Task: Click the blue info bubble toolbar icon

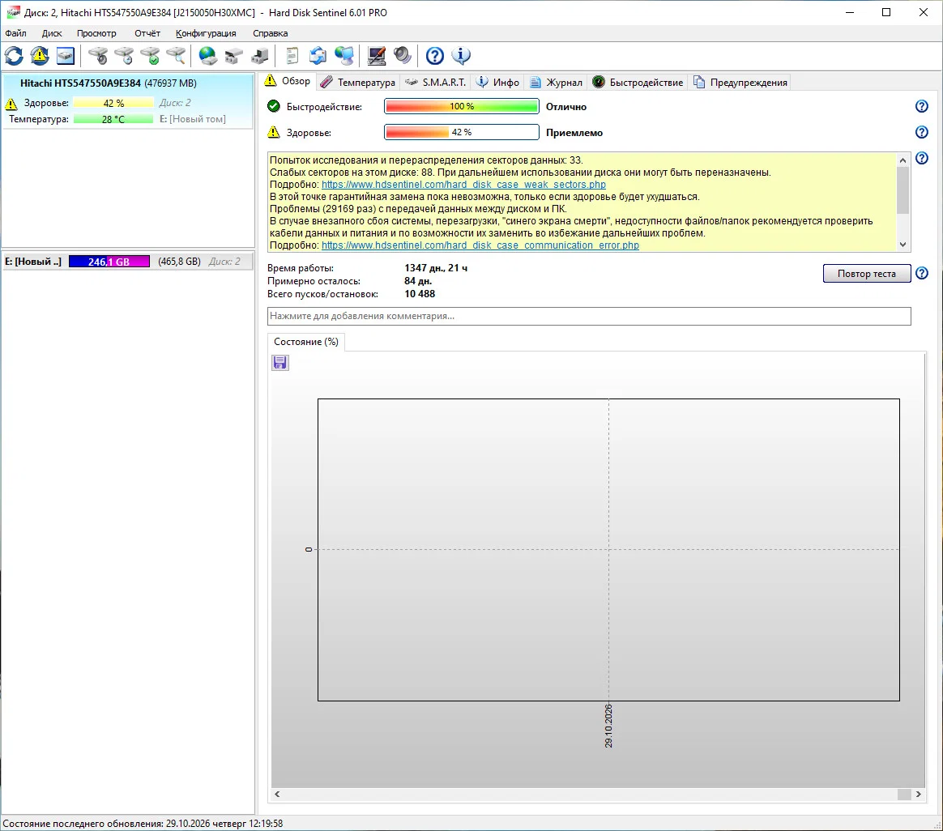Action: tap(461, 56)
